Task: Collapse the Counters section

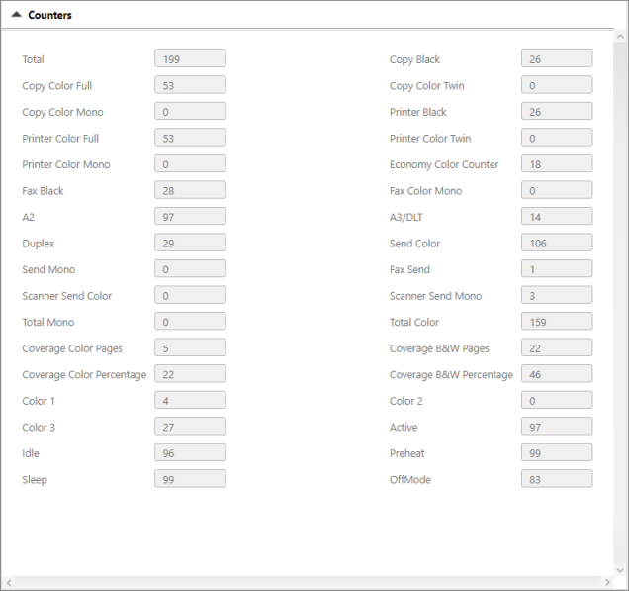Action: tap(17, 16)
